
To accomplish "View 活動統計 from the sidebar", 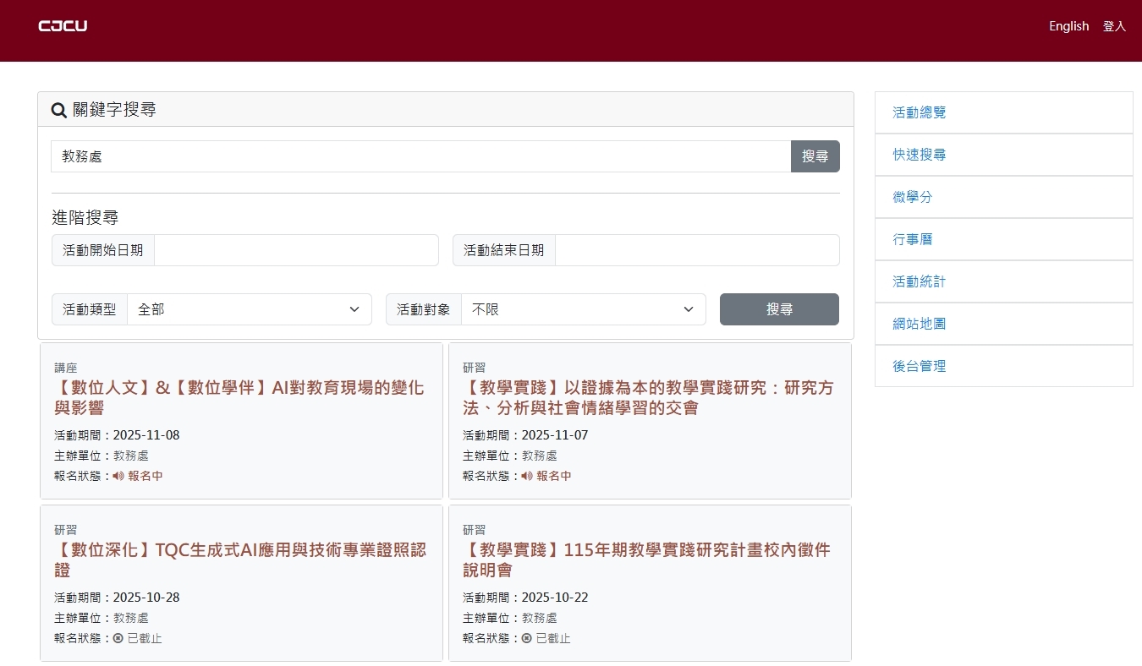I will 920,281.
